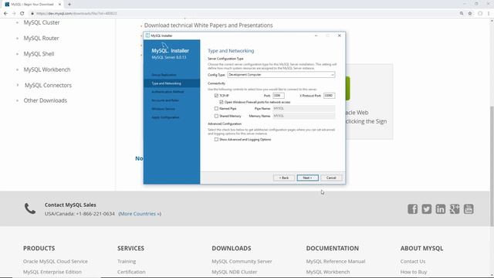Click the MySQL Installer title bar icon
Viewport: 494px width, 278px height.
(x=147, y=36)
